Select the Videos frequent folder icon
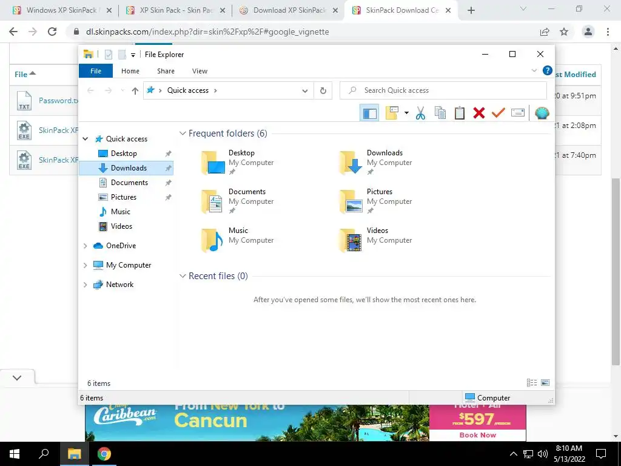 [351, 240]
